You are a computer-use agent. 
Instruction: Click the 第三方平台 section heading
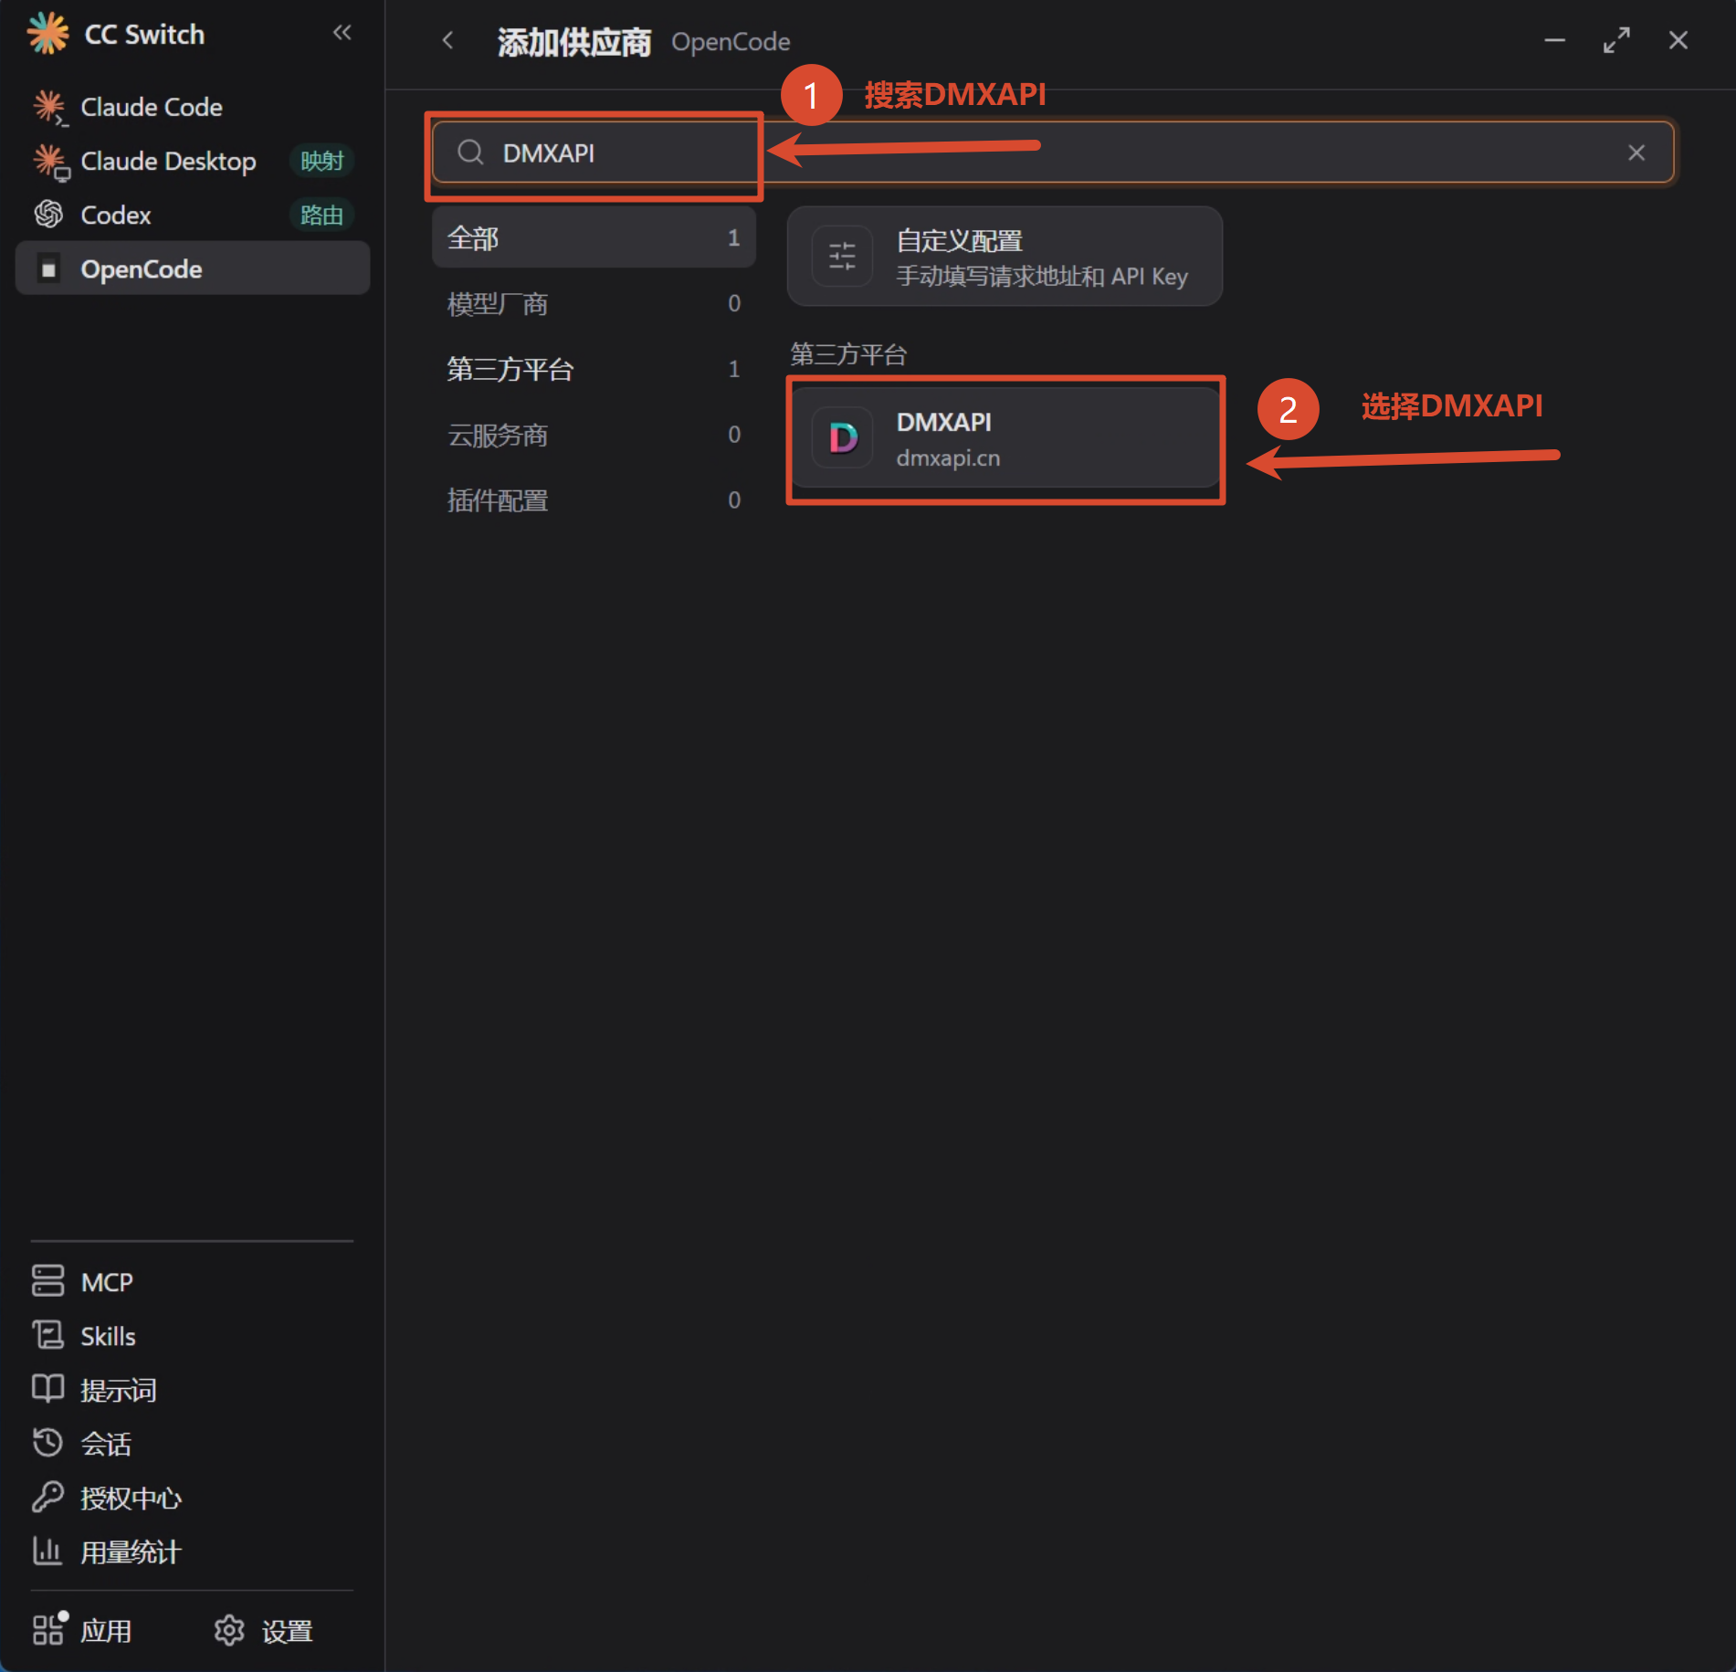tap(848, 354)
